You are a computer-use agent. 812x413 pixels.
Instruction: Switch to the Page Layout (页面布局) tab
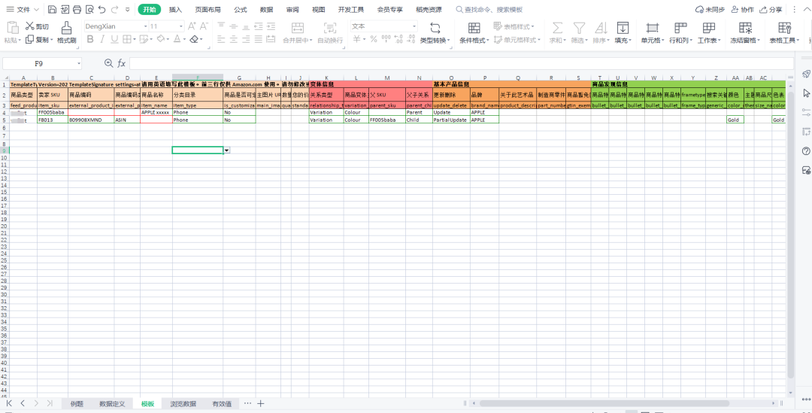pos(208,9)
